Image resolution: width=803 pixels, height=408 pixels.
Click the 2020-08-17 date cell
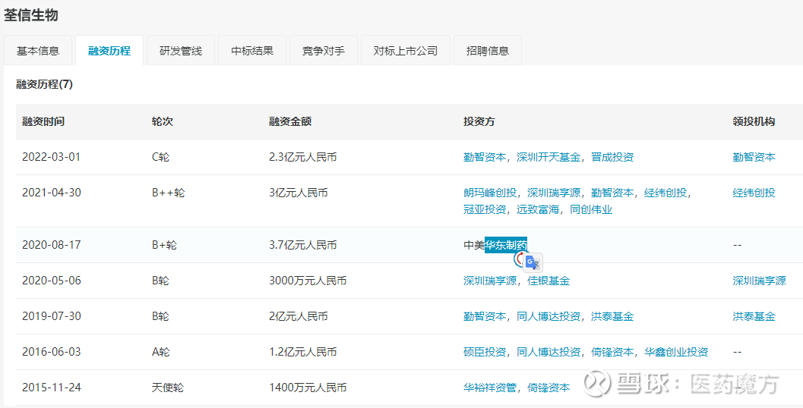(51, 245)
